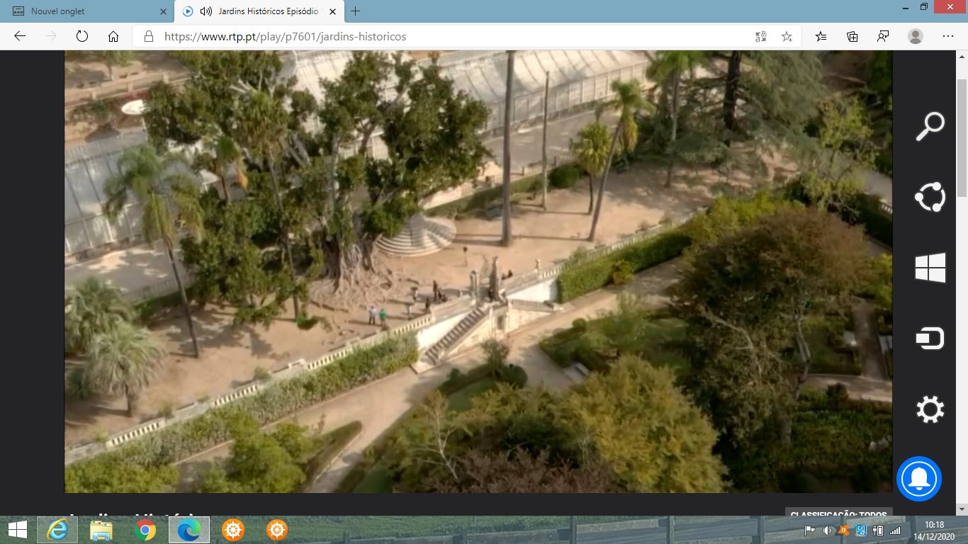Image resolution: width=968 pixels, height=544 pixels.
Task: Open the Favorites list
Action: [821, 36]
